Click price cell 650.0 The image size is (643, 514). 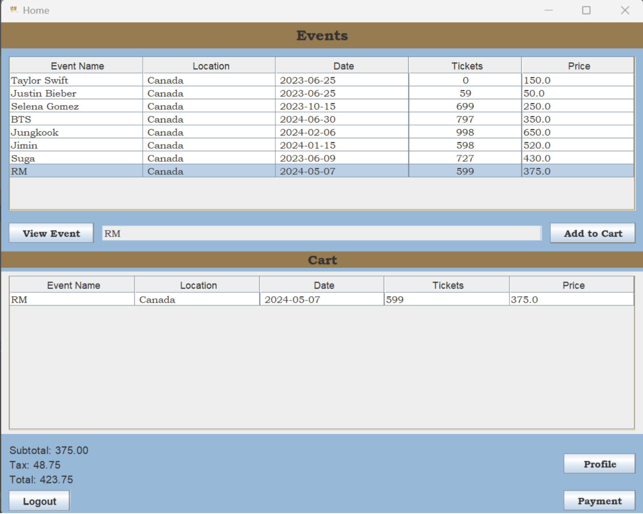[x=578, y=132]
